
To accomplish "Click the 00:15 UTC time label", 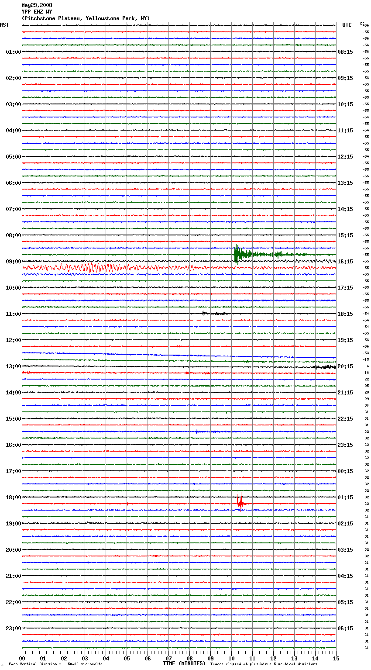I will [345, 471].
